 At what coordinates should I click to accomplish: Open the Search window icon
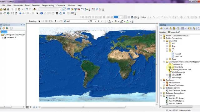[x=76, y=9]
